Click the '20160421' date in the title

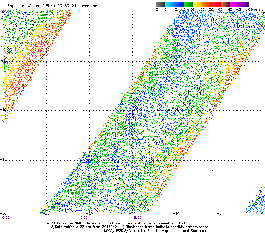tap(67, 6)
